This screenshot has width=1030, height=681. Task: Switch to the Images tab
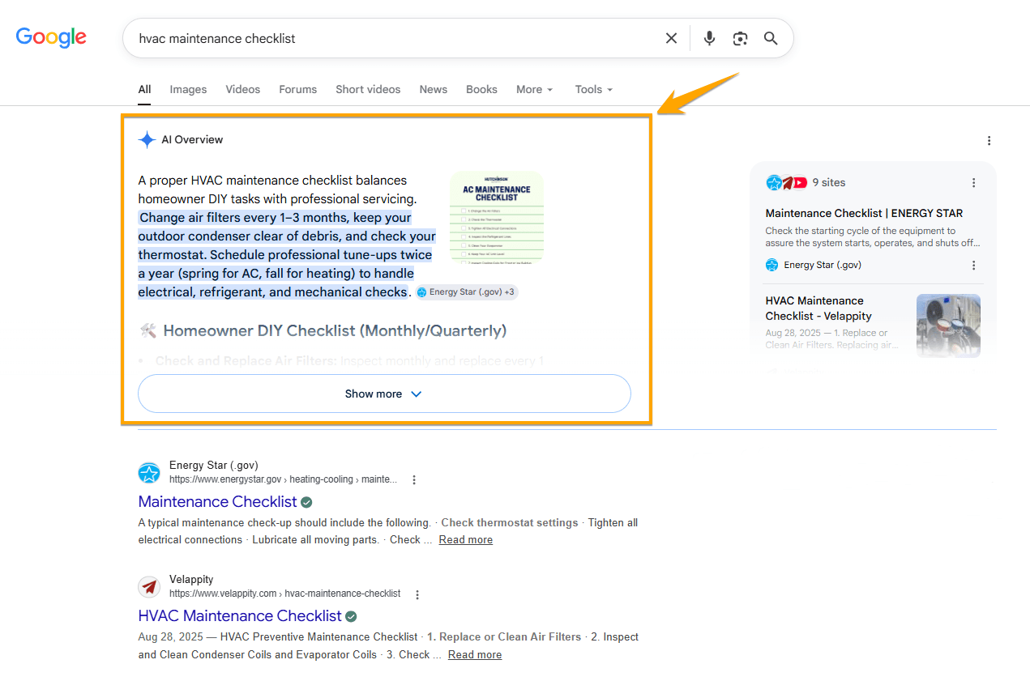click(x=188, y=90)
